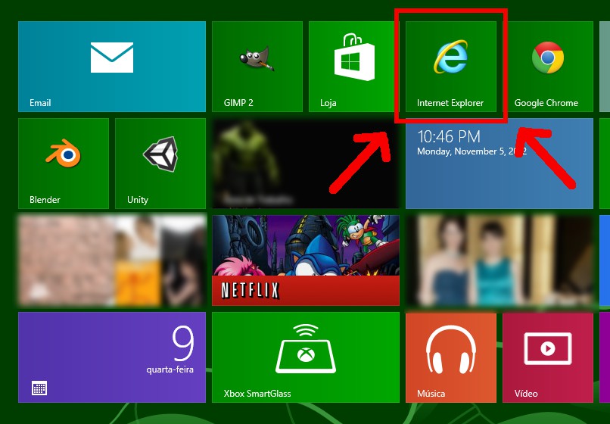Click the "Google Chrome" label text
610x424 pixels.
tap(546, 103)
